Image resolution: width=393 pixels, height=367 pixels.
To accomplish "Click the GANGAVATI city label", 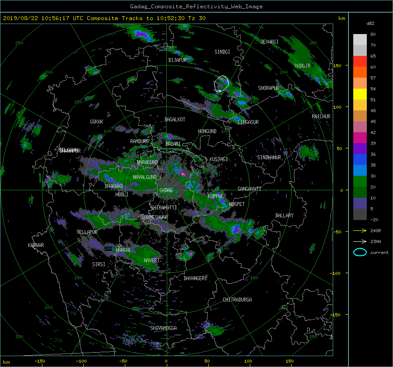I will click(x=249, y=189).
